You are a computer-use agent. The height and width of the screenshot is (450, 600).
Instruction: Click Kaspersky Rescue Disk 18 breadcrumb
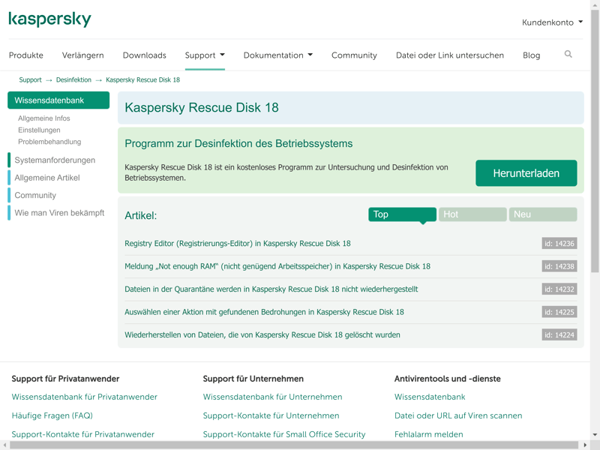point(142,79)
